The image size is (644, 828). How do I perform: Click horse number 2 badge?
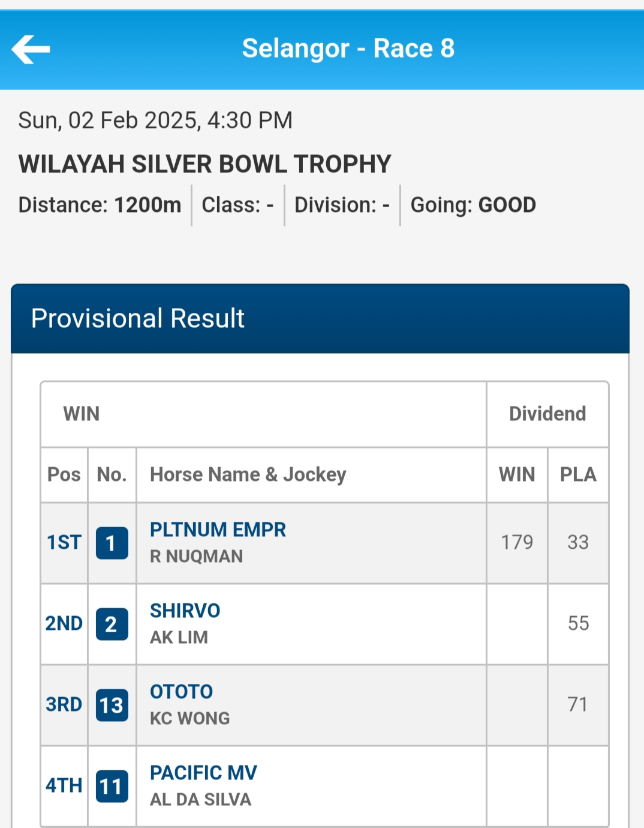pos(112,624)
